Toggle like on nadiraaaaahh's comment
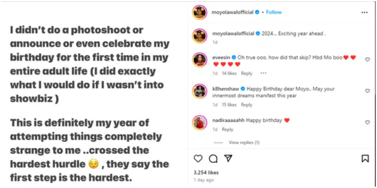 [x=367, y=122]
